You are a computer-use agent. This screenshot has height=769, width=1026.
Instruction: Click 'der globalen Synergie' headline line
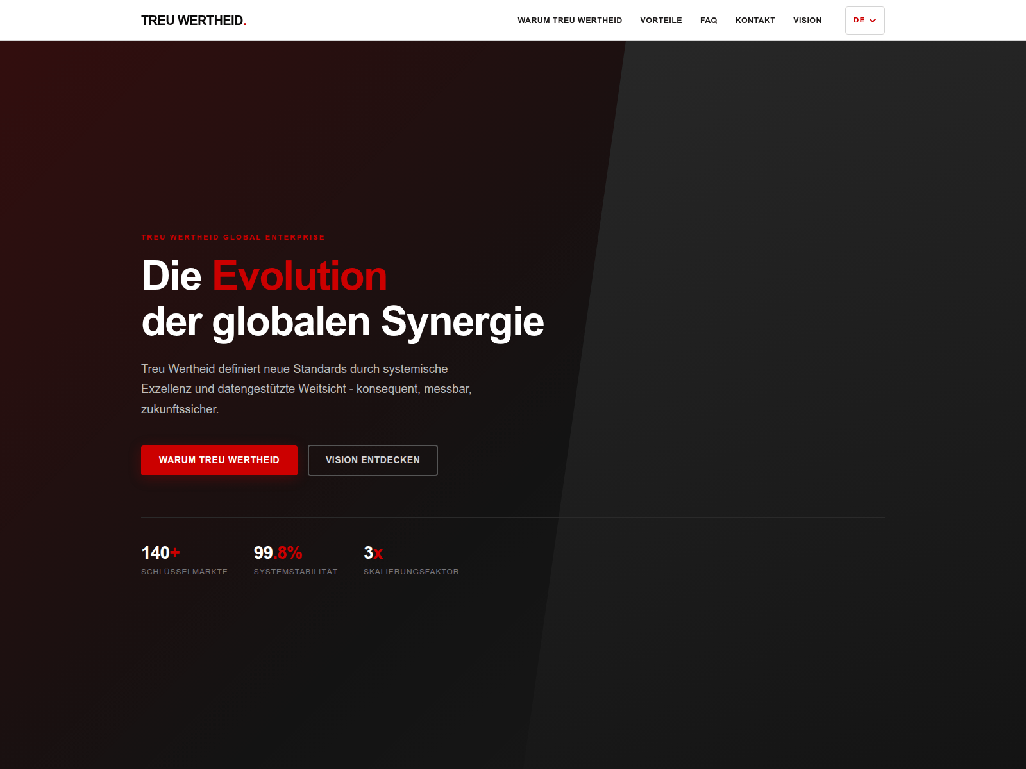[x=342, y=322]
